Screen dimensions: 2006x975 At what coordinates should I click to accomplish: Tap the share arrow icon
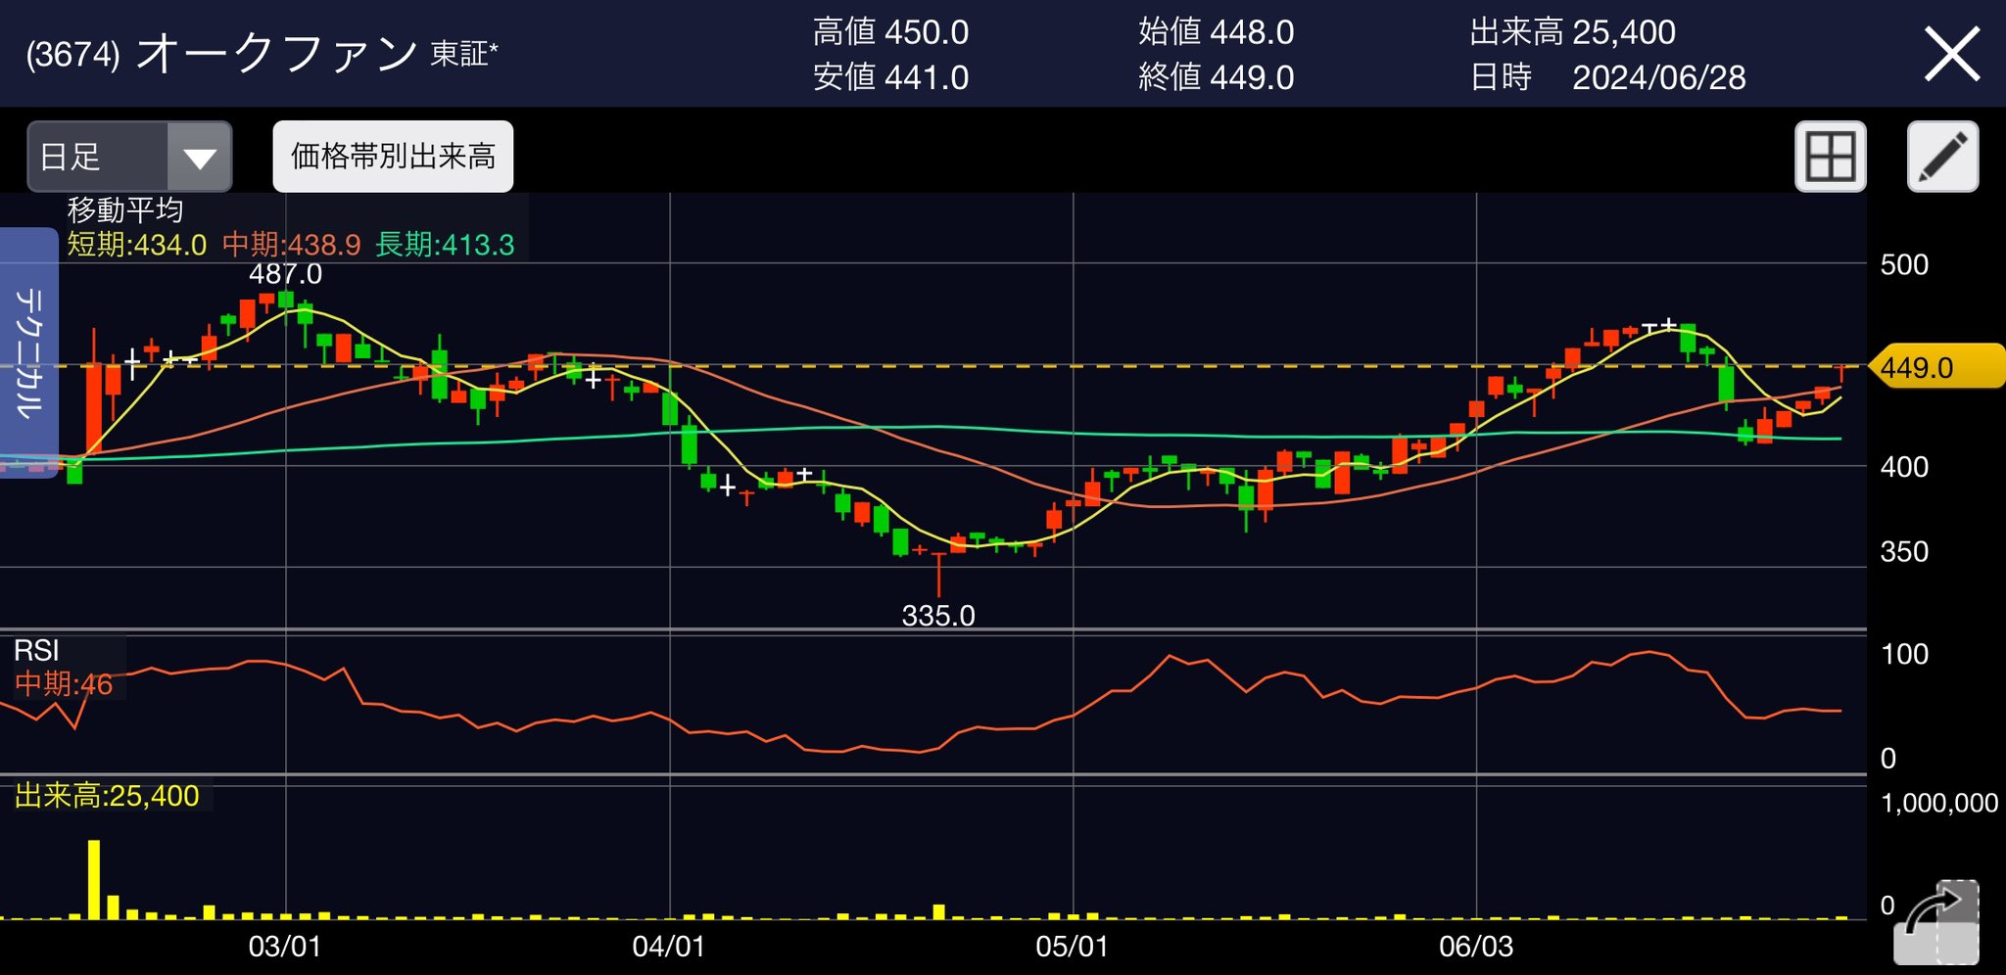(x=1936, y=921)
